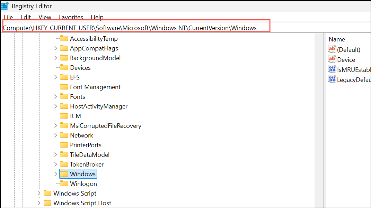Select the PrinterPorts key label
This screenshot has height=208, width=371.
tap(86, 145)
